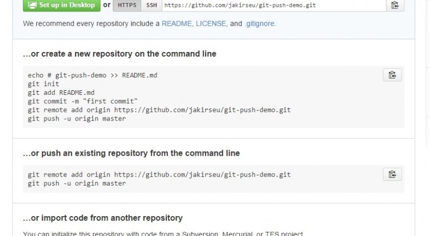Click the "git add README.md" command line
430x236 pixels.
tap(61, 92)
